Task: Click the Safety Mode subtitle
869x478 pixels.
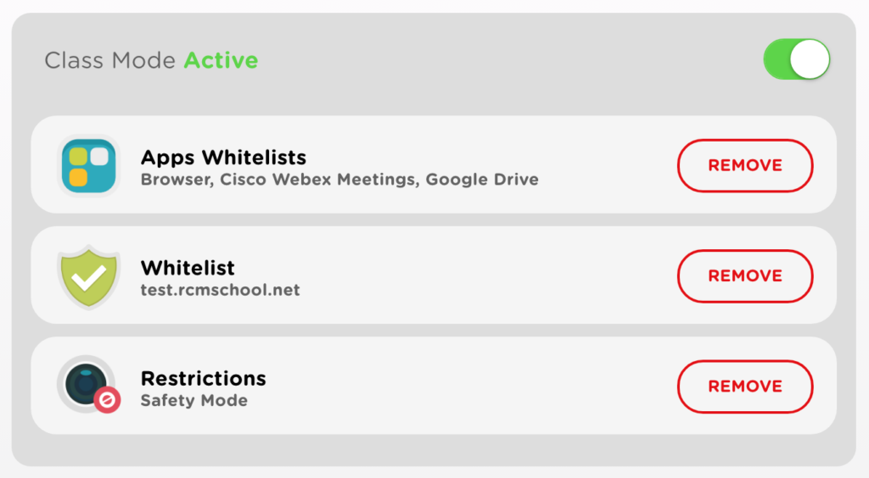Action: tap(194, 400)
